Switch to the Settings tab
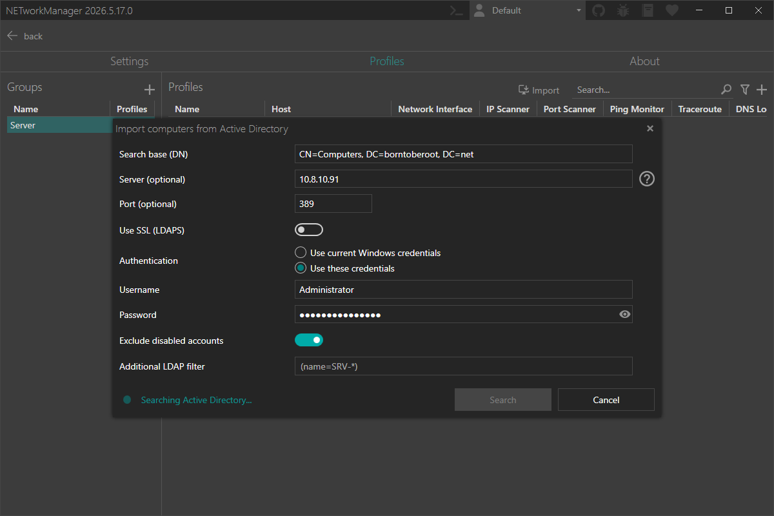The height and width of the screenshot is (516, 774). pyautogui.click(x=129, y=61)
